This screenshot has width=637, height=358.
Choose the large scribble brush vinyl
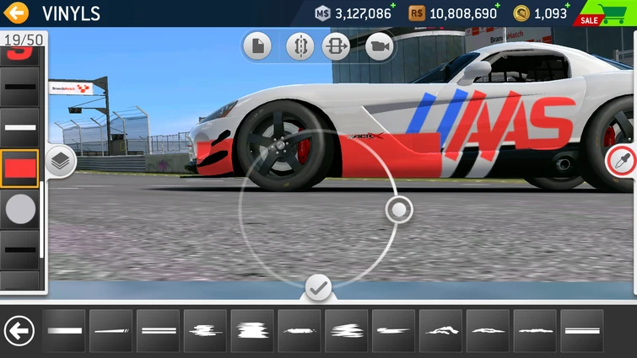[252, 331]
